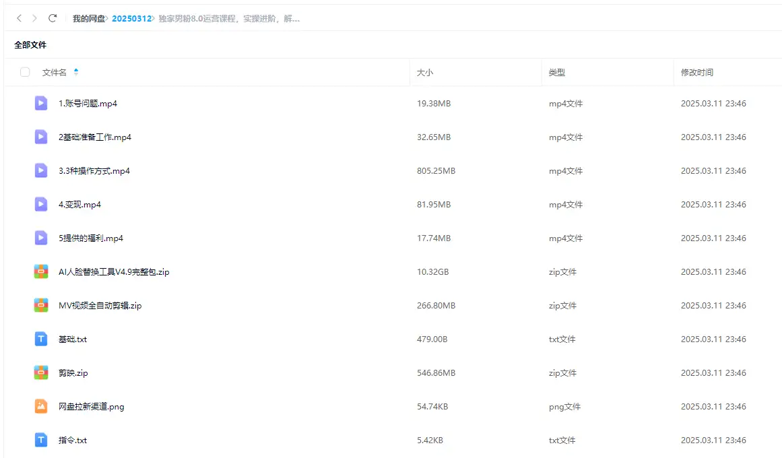Image resolution: width=782 pixels, height=458 pixels.
Task: Go to 我的网盘 in breadcrumb
Action: click(88, 19)
